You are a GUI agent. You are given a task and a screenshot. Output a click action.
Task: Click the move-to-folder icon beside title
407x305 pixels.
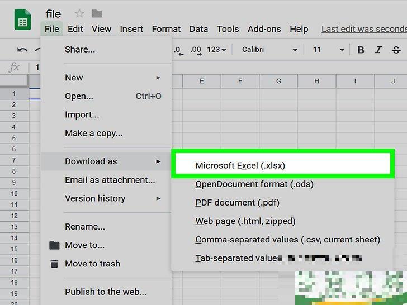[x=97, y=13]
